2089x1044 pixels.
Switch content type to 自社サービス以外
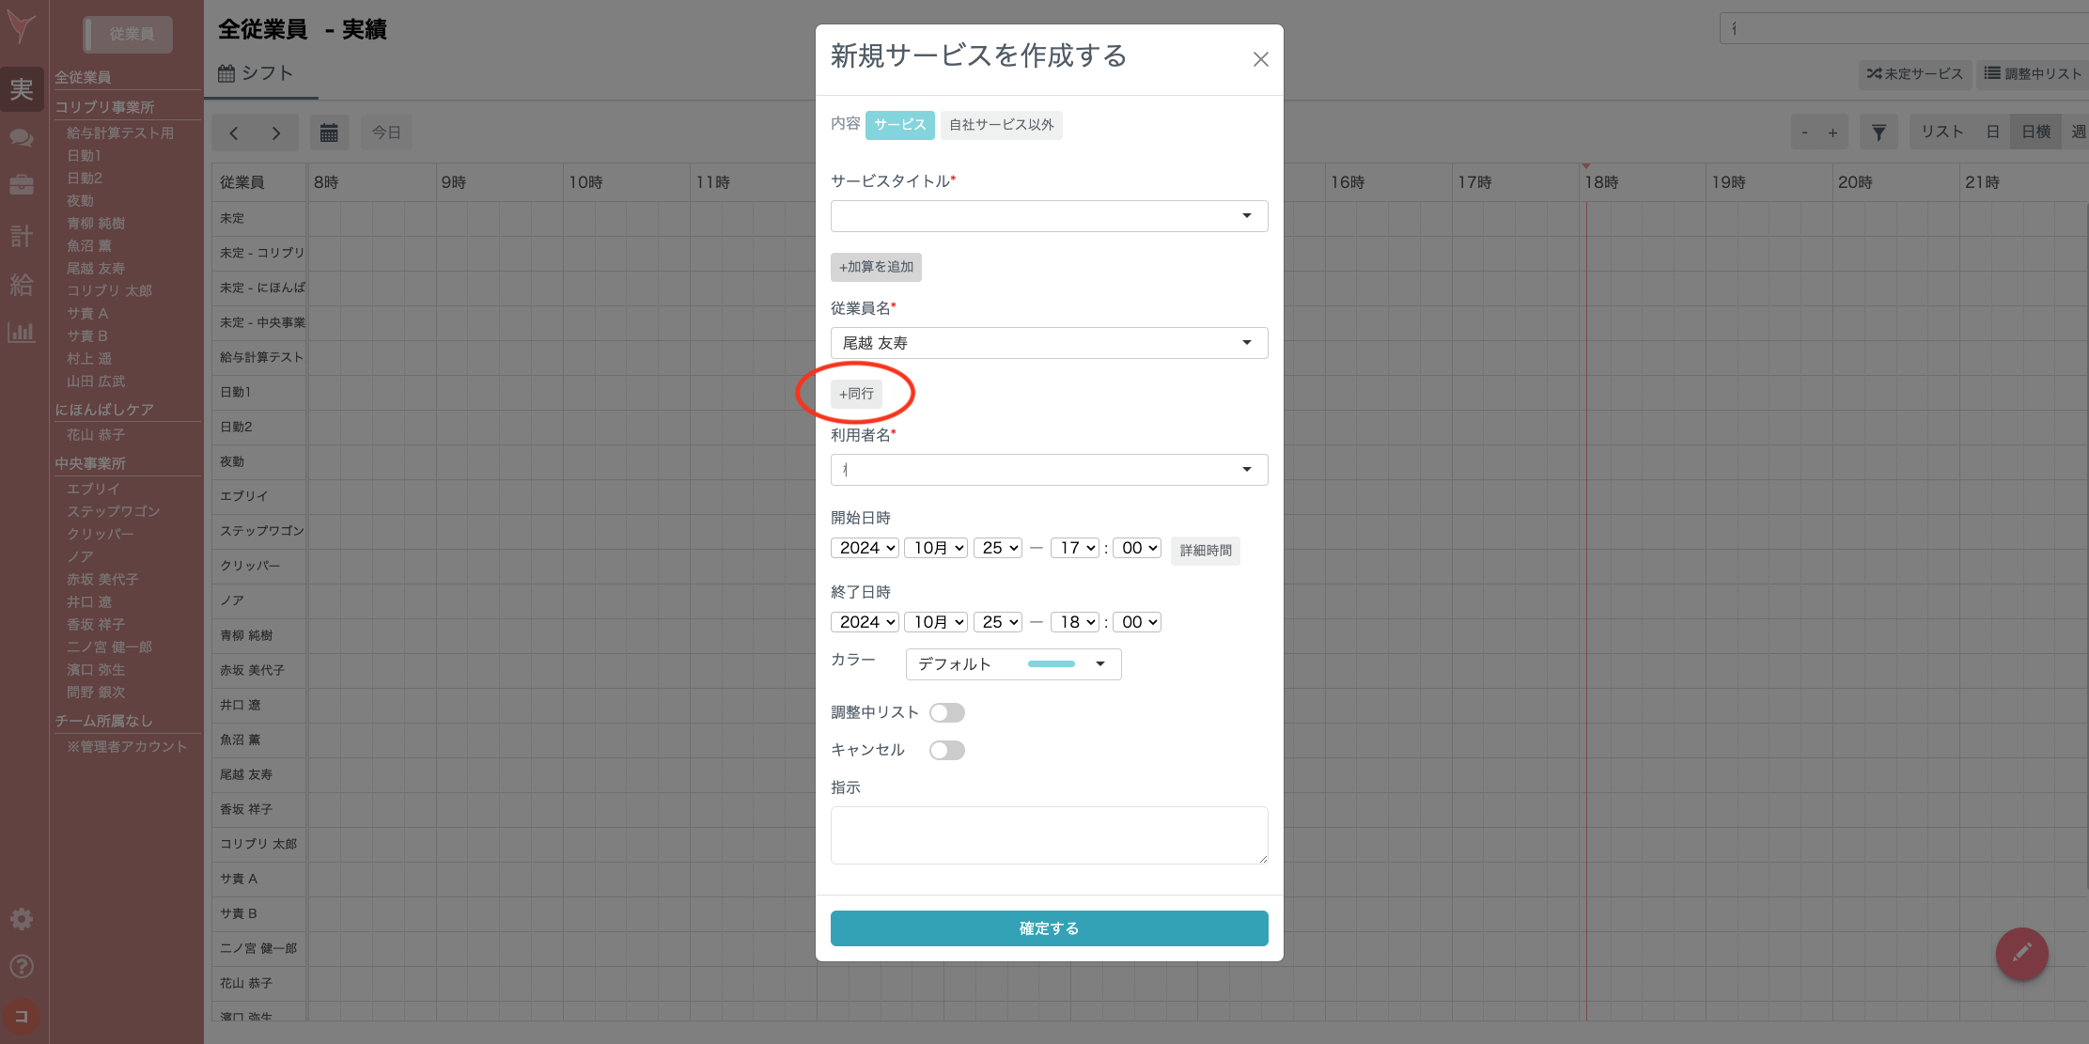[x=1001, y=125]
